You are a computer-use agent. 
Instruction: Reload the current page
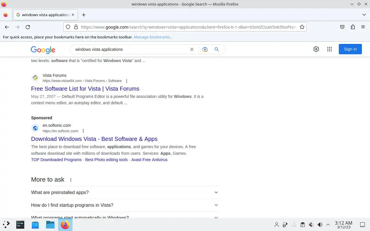[28, 27]
